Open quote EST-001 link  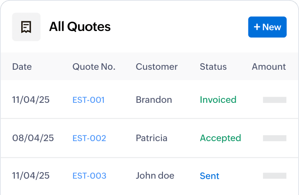tap(89, 100)
